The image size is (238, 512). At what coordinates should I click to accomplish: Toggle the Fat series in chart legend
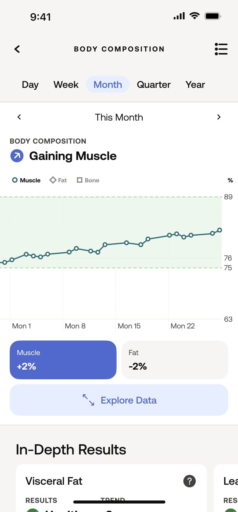click(58, 180)
